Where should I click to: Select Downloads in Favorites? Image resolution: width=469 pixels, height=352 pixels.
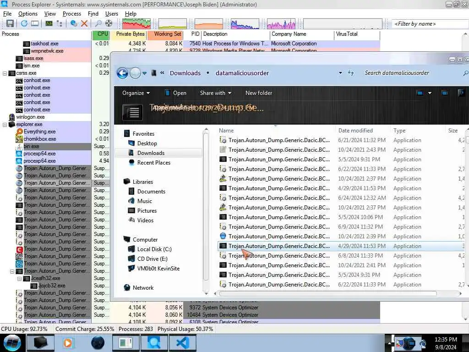pyautogui.click(x=151, y=153)
